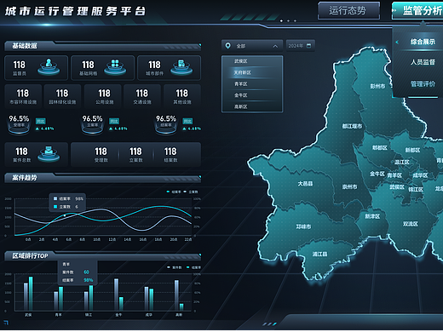Switch to the 运行态势 tab

[x=348, y=11]
